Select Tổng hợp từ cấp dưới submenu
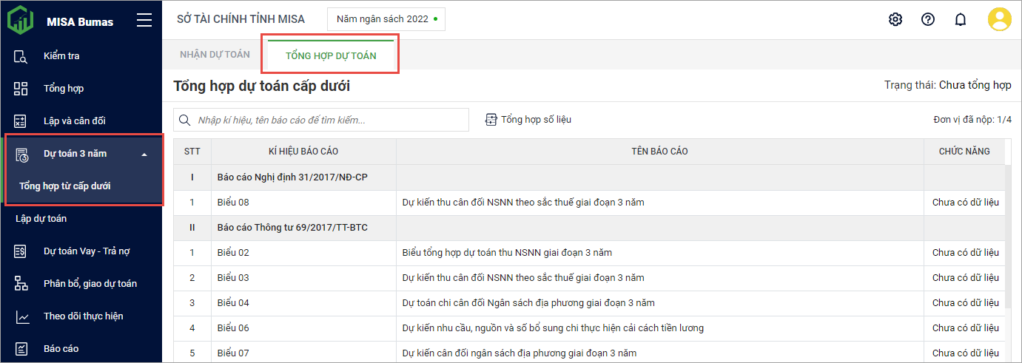The image size is (1022, 363). 65,186
